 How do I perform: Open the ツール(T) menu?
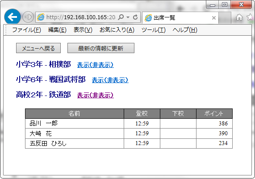tap(154, 30)
